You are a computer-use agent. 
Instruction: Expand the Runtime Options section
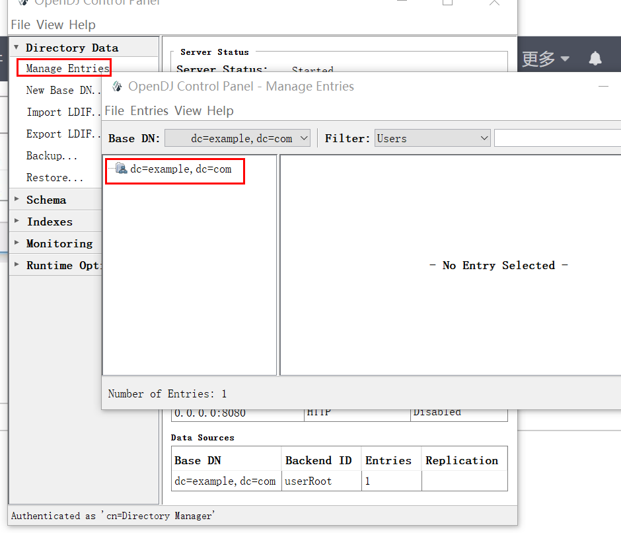click(x=17, y=265)
